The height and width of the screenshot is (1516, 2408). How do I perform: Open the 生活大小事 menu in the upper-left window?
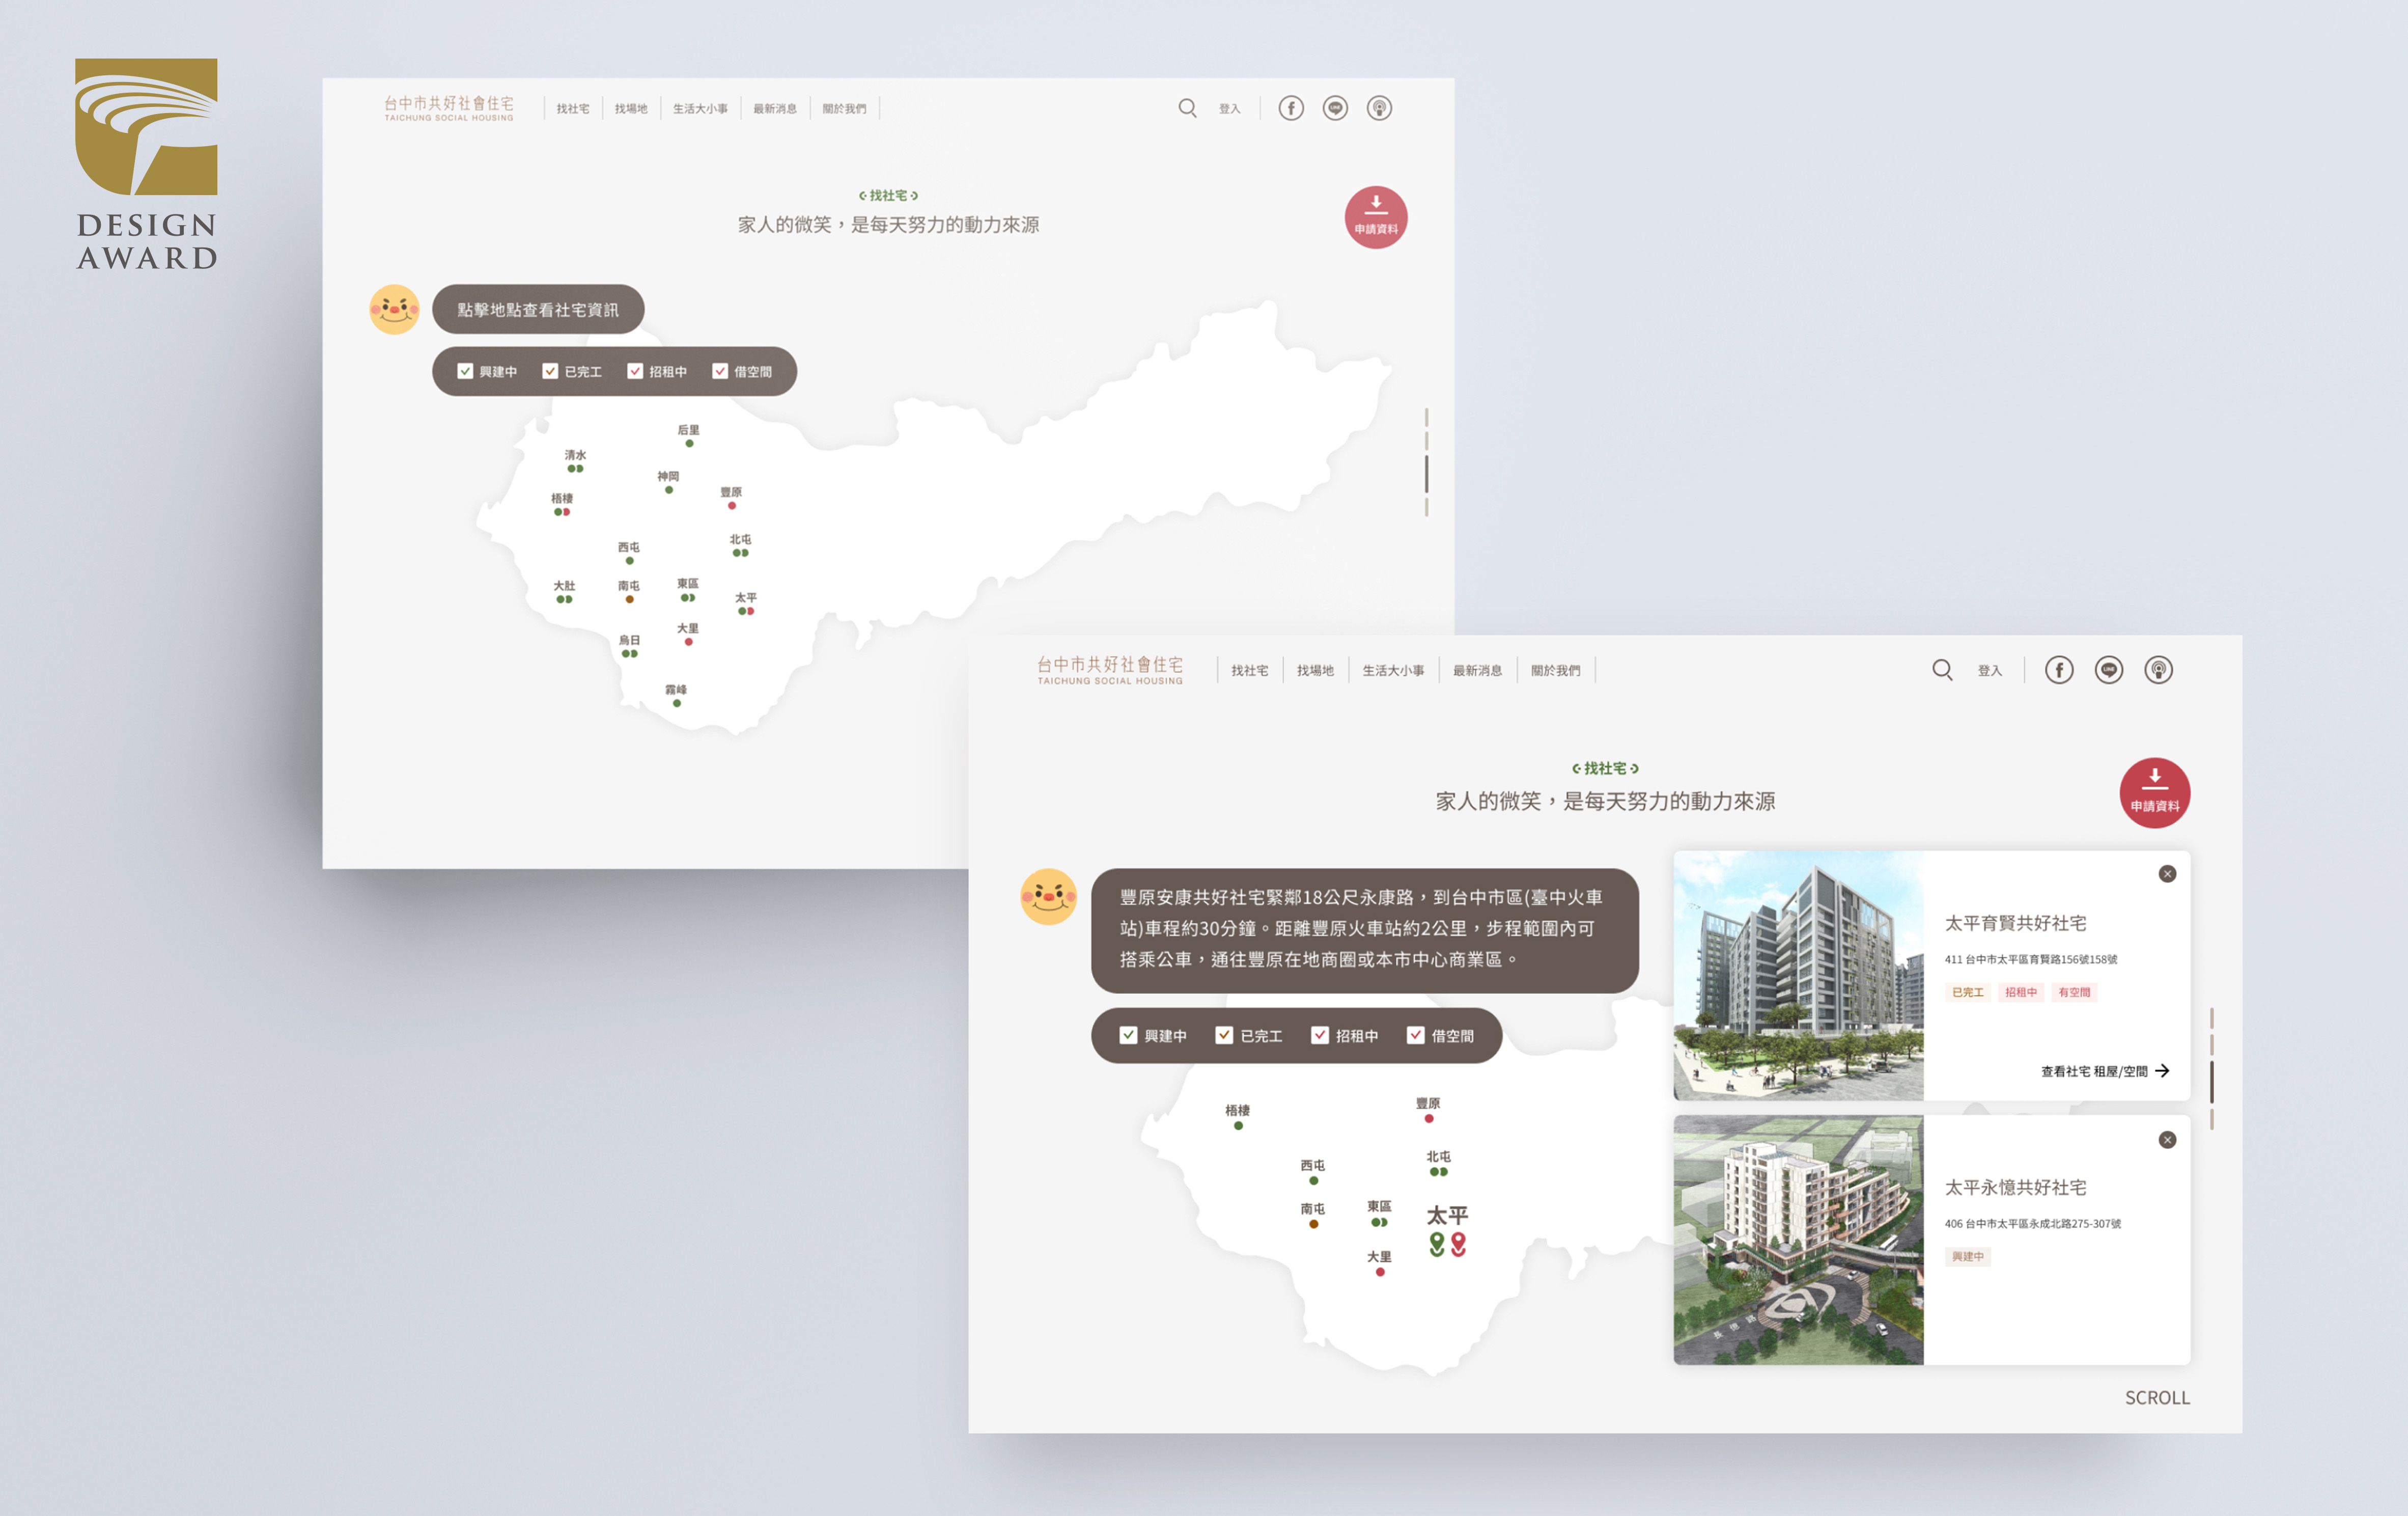[700, 109]
